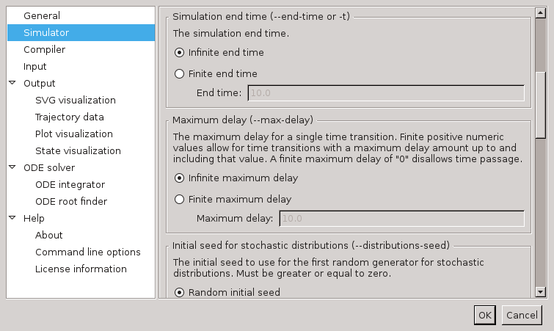Collapse the Help tree section
Screen dimensions: 554x331
click(12, 218)
